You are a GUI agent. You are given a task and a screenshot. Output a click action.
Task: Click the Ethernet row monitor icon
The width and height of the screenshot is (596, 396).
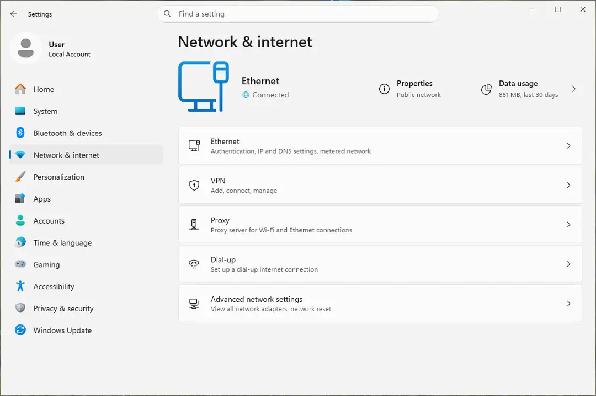[x=194, y=145]
